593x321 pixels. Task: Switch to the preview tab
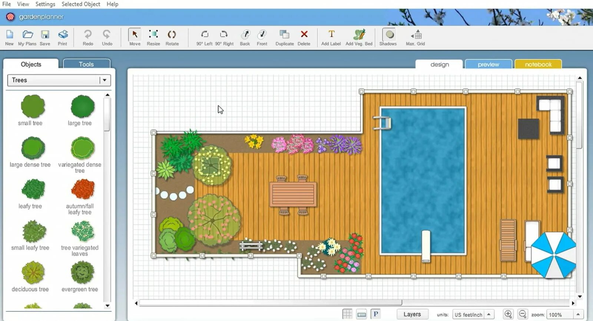coord(488,64)
